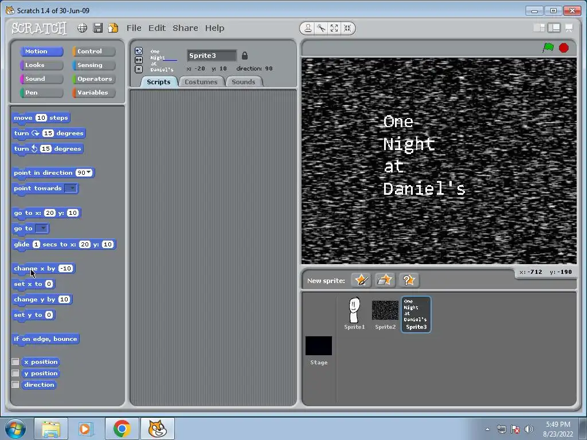This screenshot has height=440, width=587.
Task: Set rotation style to don't rotate
Action: click(139, 69)
